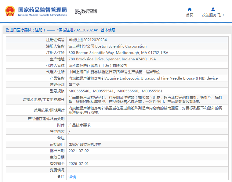
Task: Click approval department 国家药品监督管理局 value
Action: (x=85, y=145)
